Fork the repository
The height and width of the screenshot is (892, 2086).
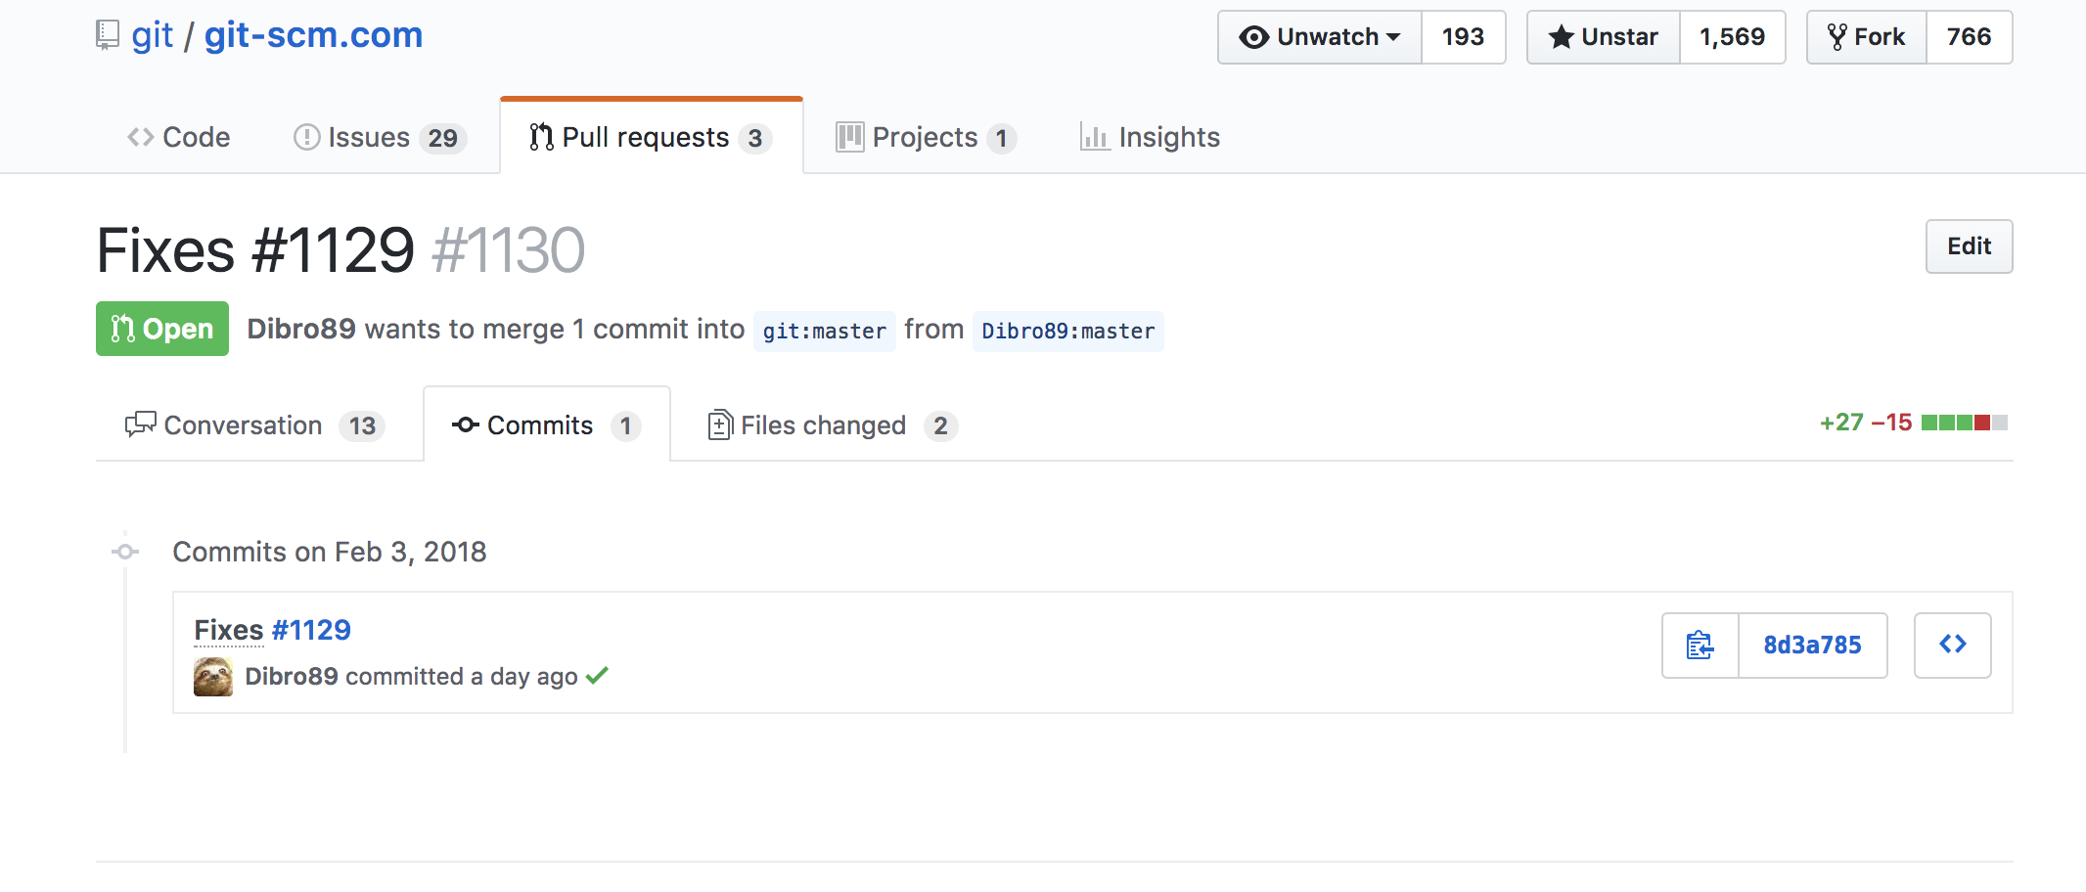1867,37
